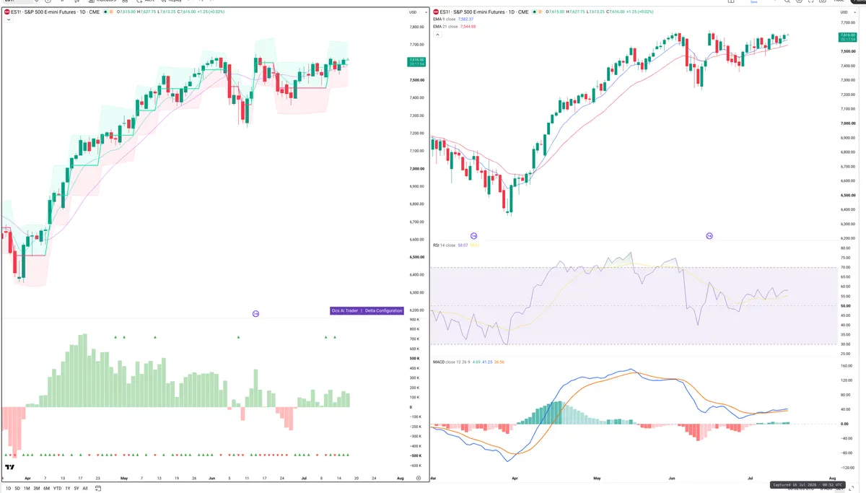866x493 pixels.
Task: Click the market status dot on left chart header
Action: click(106, 12)
